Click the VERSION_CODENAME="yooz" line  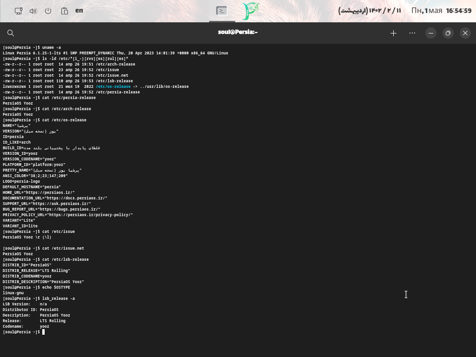coord(29,159)
